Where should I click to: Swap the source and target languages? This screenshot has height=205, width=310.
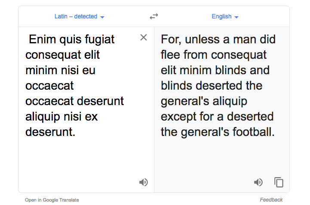pos(154,16)
